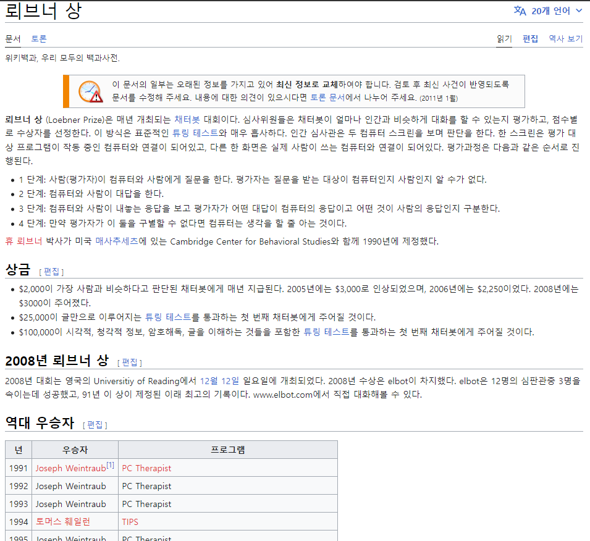
Task: Click the 위키백과, 우리 모두의 백과사전 tagline
Action: coord(62,58)
